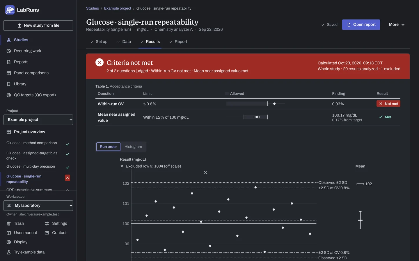The image size is (419, 261).
Task: Click the excluded point X marker on chart
Action: 206,173
